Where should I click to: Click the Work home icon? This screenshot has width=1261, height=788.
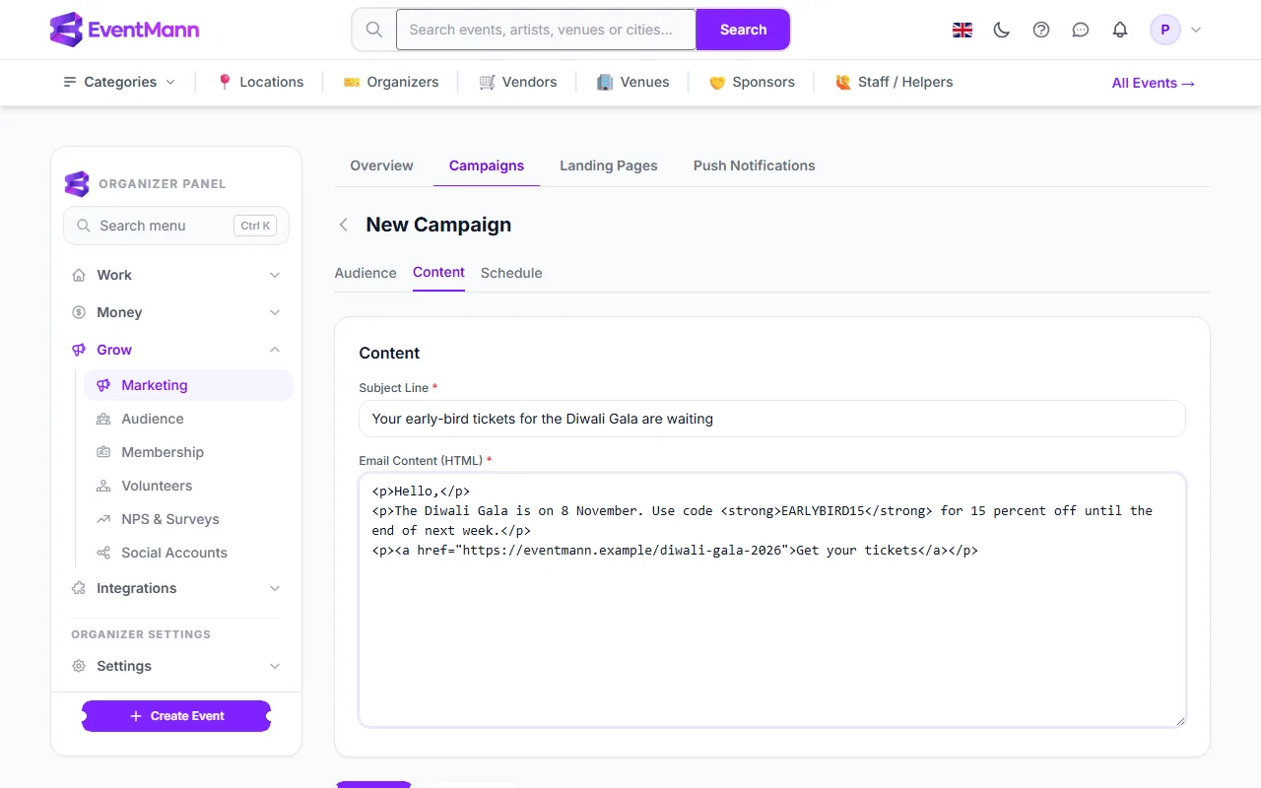[x=79, y=275]
